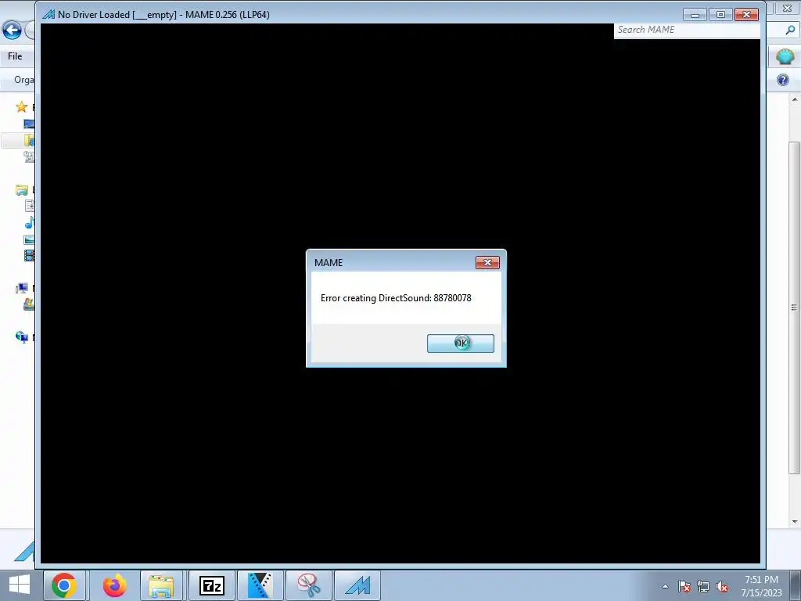The image size is (801, 601).
Task: Click the MAME logo in title bar
Action: [48, 14]
